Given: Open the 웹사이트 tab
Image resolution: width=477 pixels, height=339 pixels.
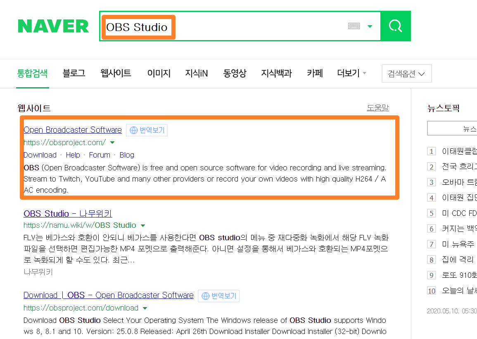Looking at the screenshot, I should pyautogui.click(x=116, y=74).
